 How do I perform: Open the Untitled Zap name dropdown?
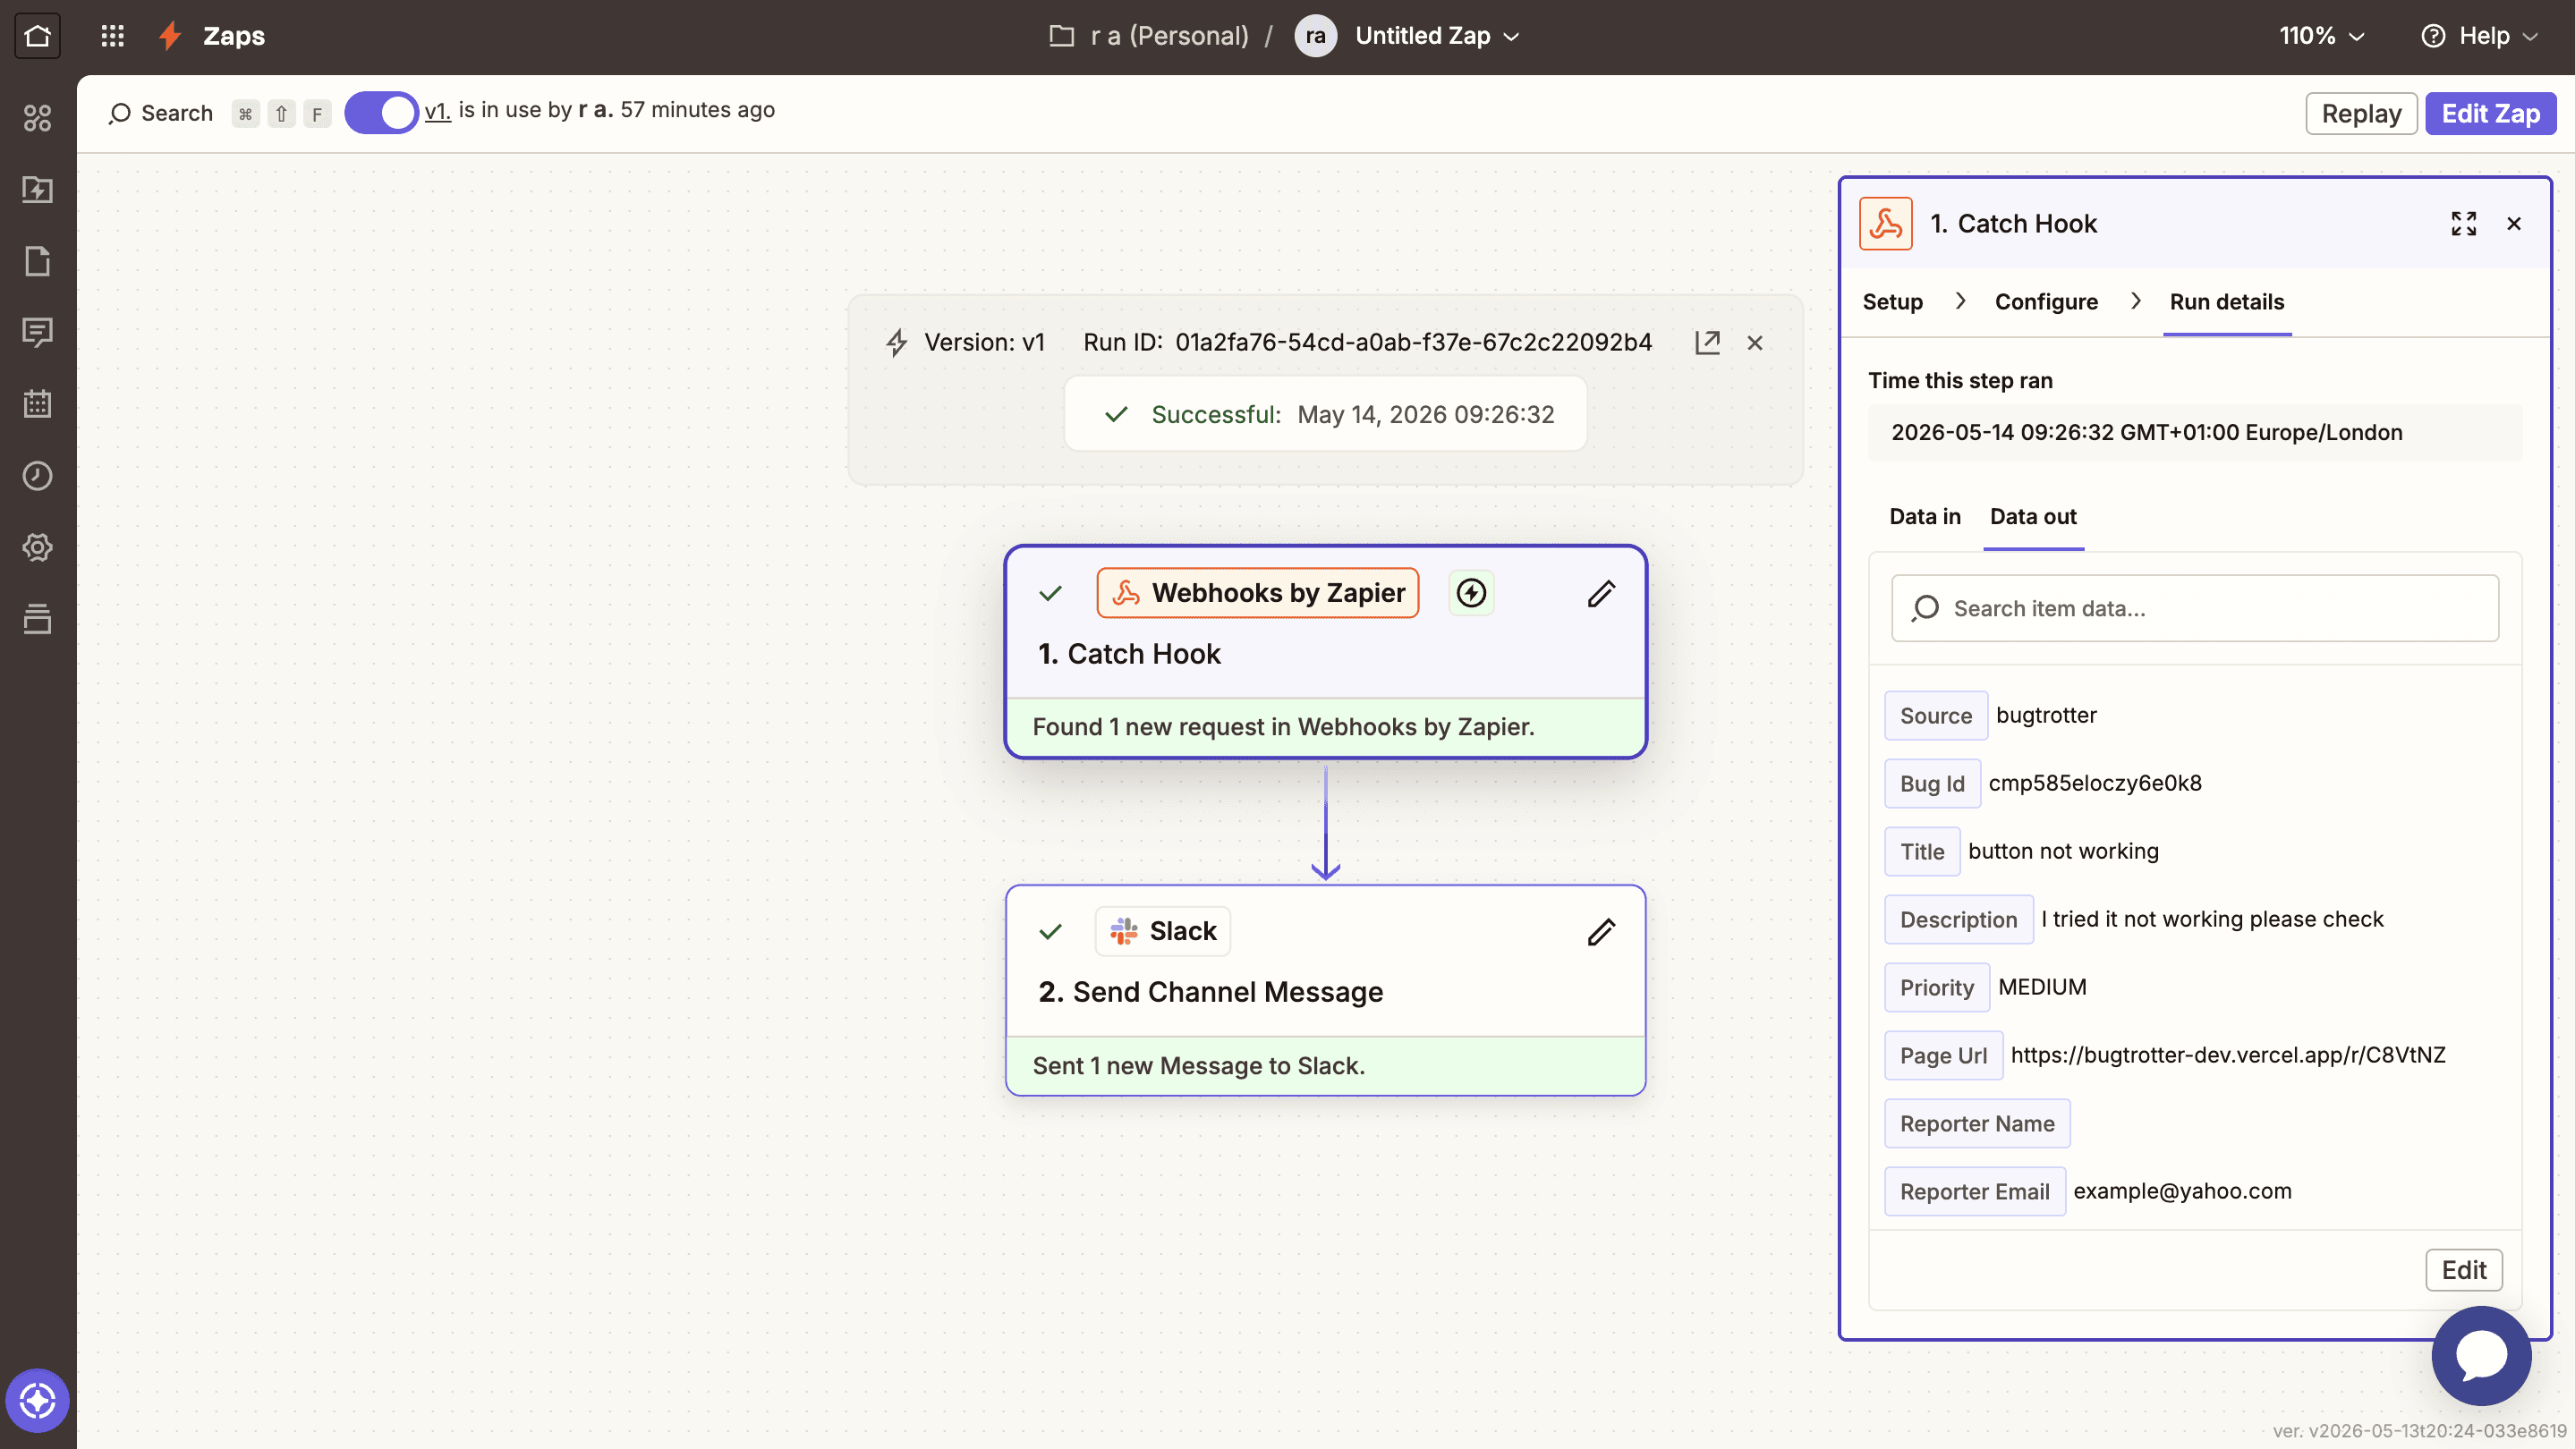pyautogui.click(x=1436, y=36)
